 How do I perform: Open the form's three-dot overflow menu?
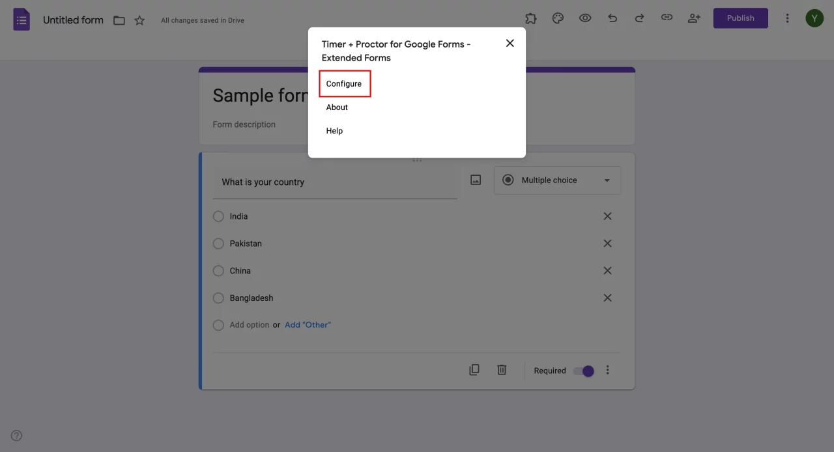pos(787,18)
